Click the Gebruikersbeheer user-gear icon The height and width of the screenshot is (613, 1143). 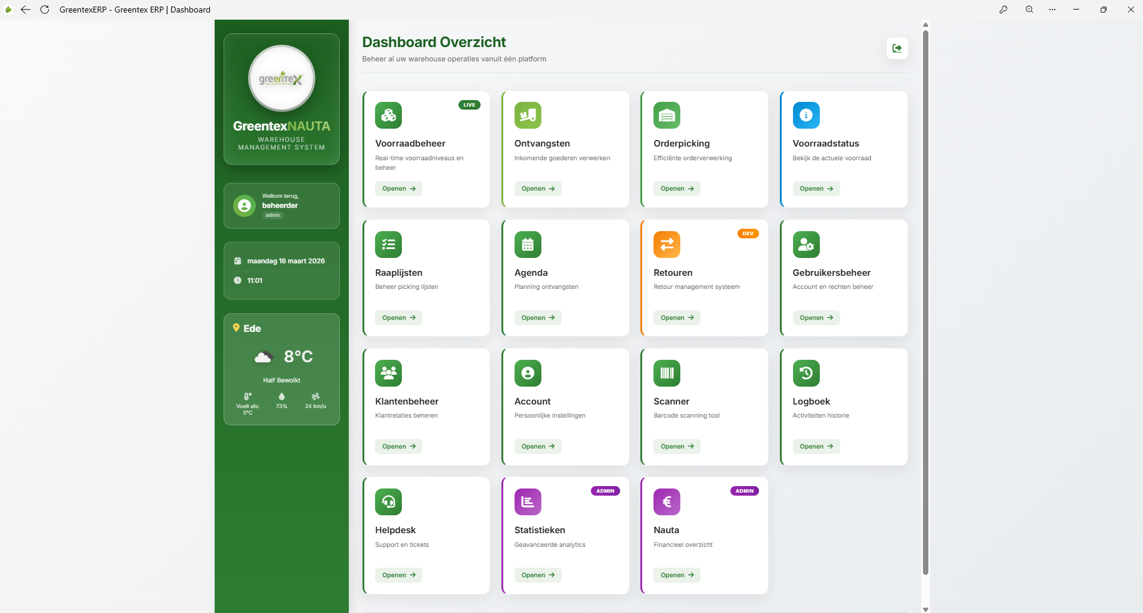[806, 244]
